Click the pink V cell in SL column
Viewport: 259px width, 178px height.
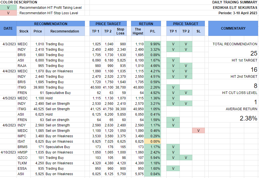[x=198, y=131]
